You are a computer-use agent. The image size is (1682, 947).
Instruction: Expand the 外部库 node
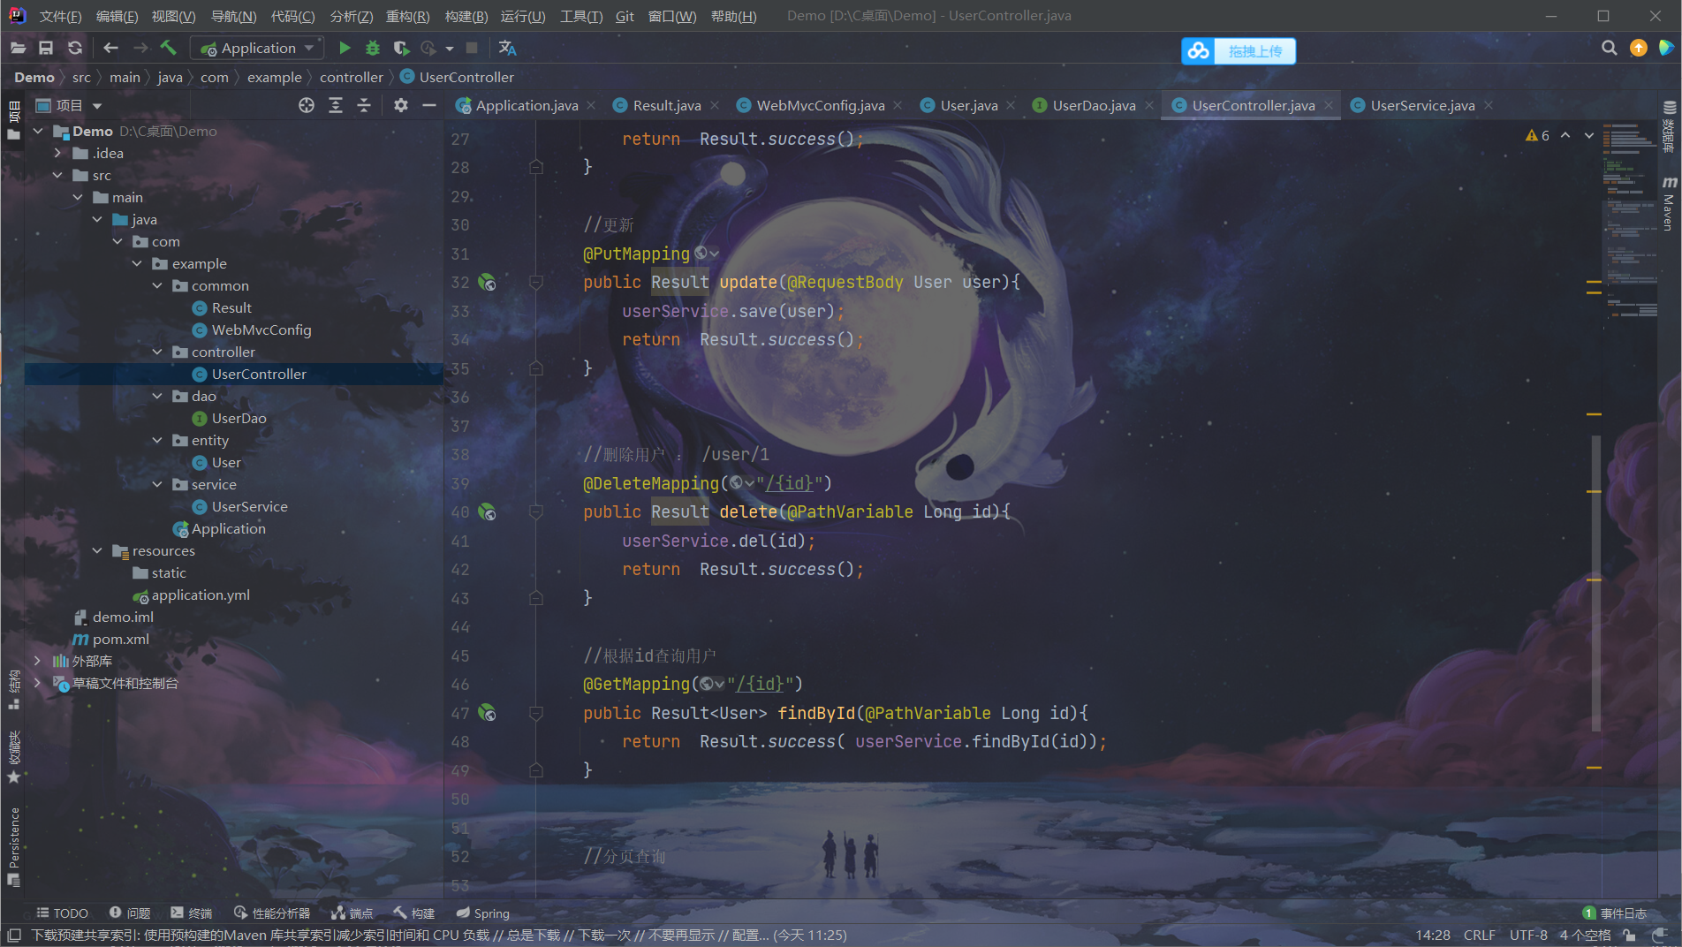tap(37, 661)
